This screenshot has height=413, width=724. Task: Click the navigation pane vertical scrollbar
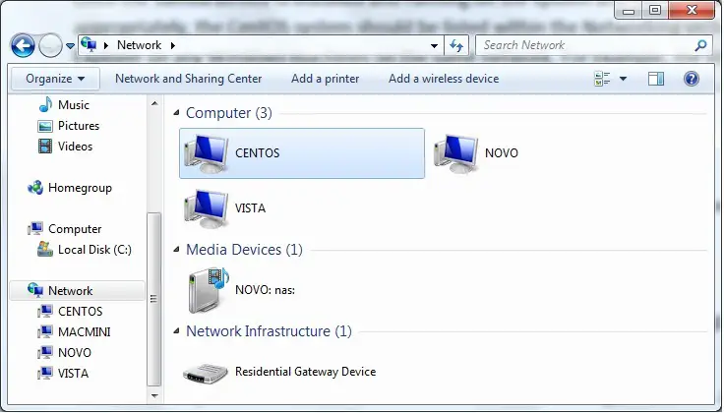pos(151,295)
